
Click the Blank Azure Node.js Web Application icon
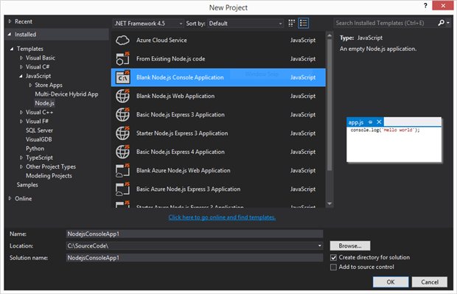point(122,170)
